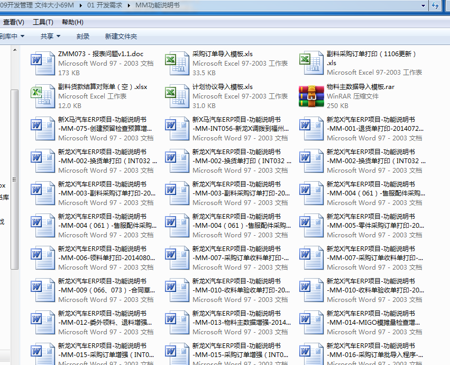450x365 pixels.
Task: Select MM-013-物料主数据增强-2014 file name
Action: pos(242,318)
